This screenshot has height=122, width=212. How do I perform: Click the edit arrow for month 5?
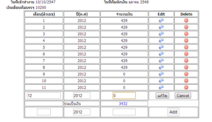(161, 47)
